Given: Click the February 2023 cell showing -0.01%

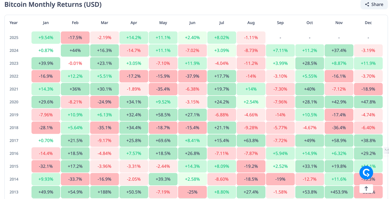Looking at the screenshot, I should pos(75,63).
